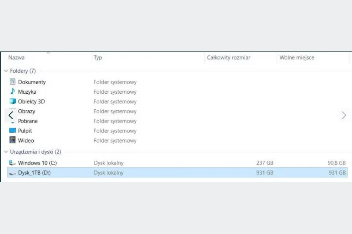This screenshot has width=352, height=234.
Task: Select the Windows 10 (C:) drive icon
Action: (13, 163)
